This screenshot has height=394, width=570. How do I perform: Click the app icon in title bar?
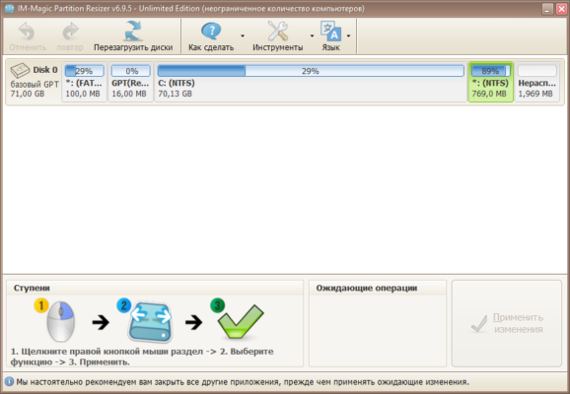(10, 8)
